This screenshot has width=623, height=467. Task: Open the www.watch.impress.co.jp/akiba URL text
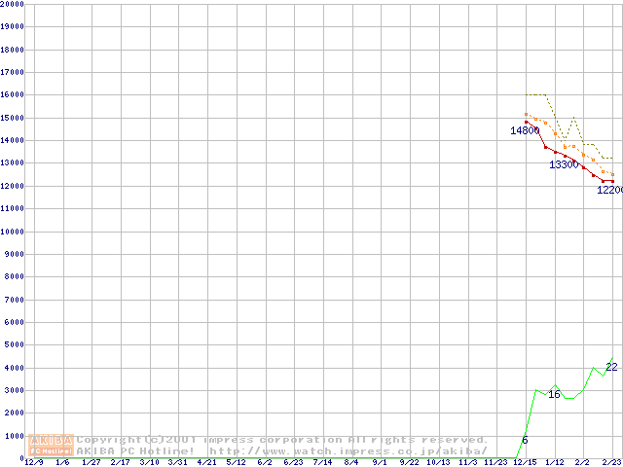(x=348, y=450)
